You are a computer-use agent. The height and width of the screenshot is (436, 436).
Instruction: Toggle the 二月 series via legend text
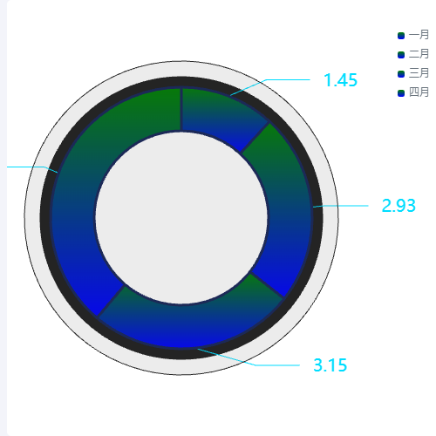pos(419,54)
